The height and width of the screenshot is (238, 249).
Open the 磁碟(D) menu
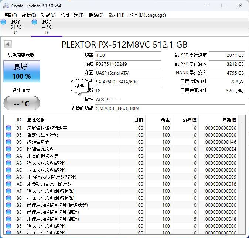(x=96, y=15)
